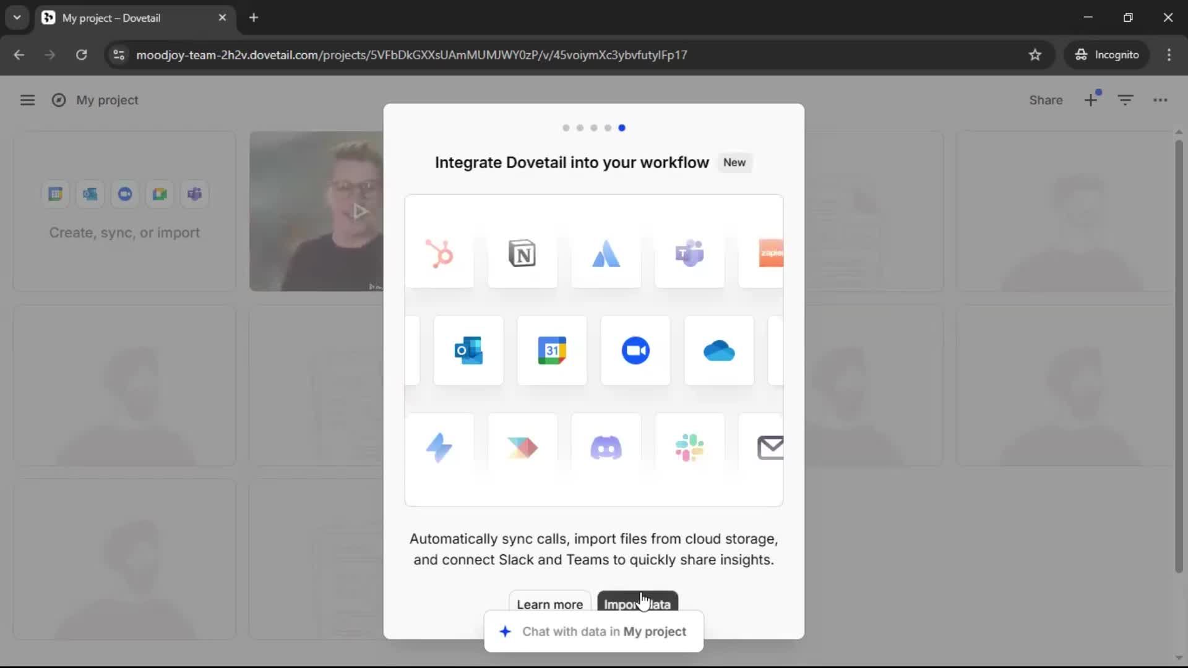The image size is (1188, 668).
Task: Click the OneDrive cloud icon
Action: (719, 351)
